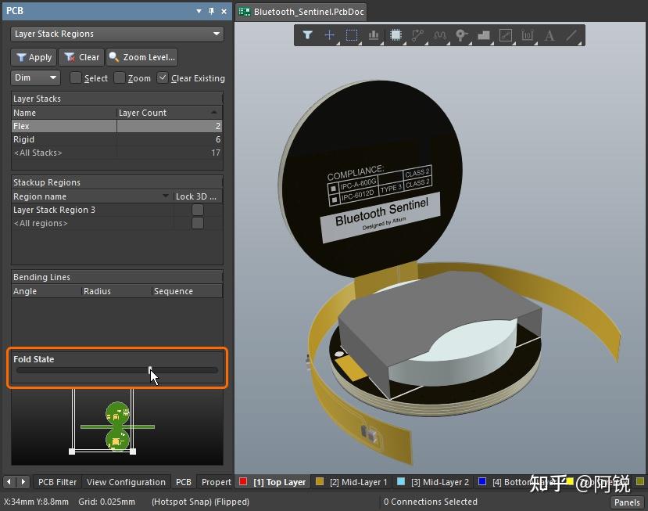
Task: Activate the Place String text tool
Action: [550, 35]
